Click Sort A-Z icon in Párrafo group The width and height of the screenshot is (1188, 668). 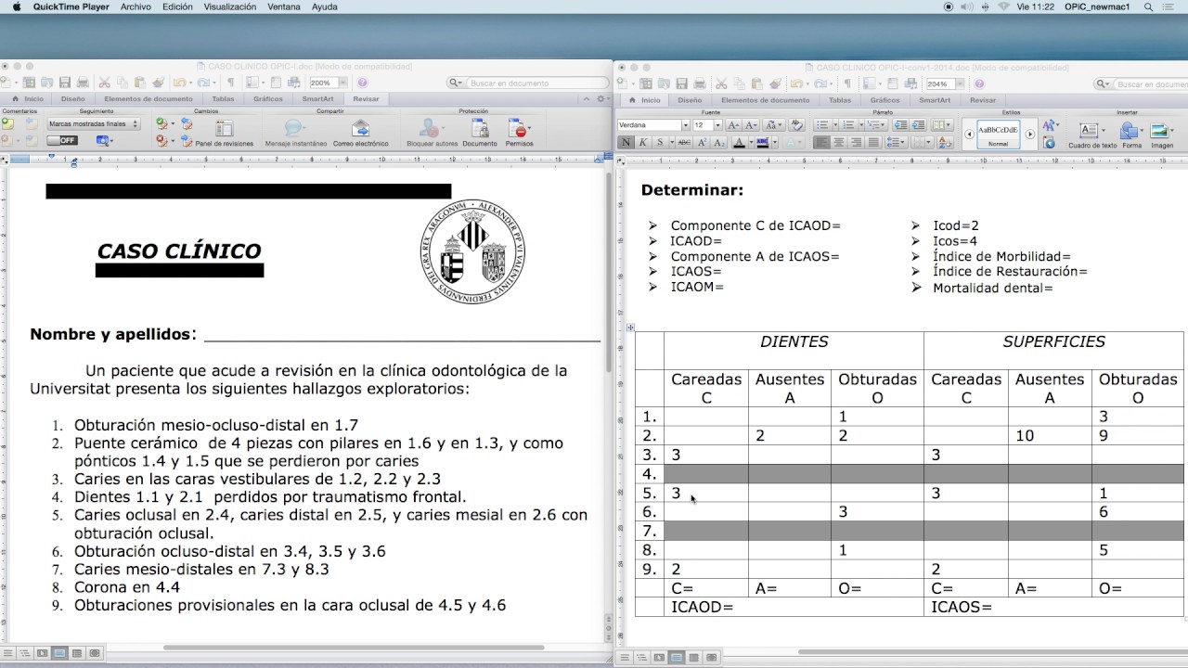[x=945, y=142]
